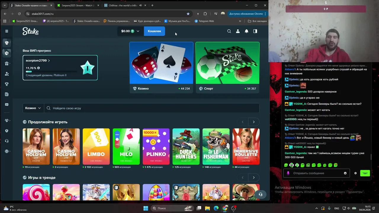Viewport: 379px width, 213px height.
Task: Show next games in Игры в тренде
Action: 254,177
